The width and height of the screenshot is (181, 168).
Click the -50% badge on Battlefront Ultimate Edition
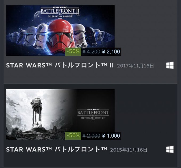tap(73, 136)
